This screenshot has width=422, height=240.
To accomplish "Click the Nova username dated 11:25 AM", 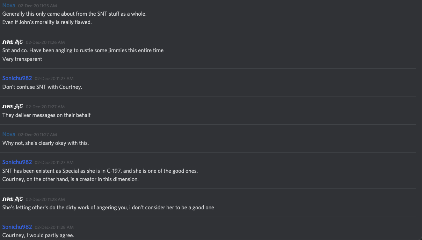I will pyautogui.click(x=9, y=6).
